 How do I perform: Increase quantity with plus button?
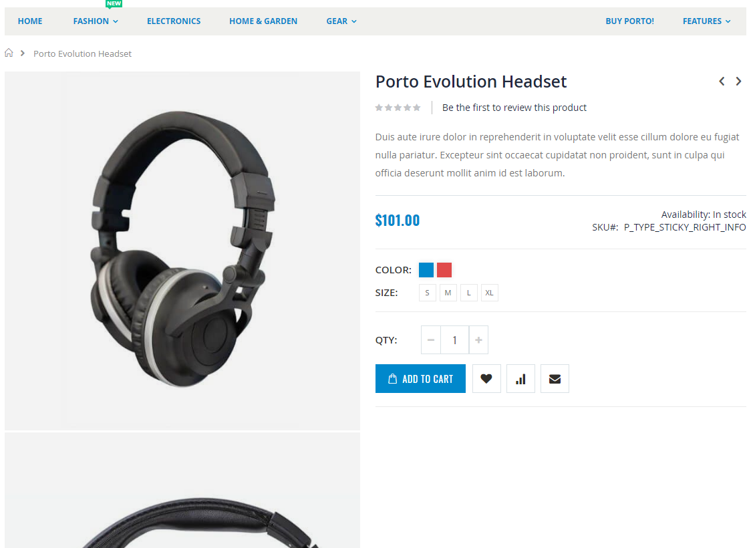[x=478, y=340]
